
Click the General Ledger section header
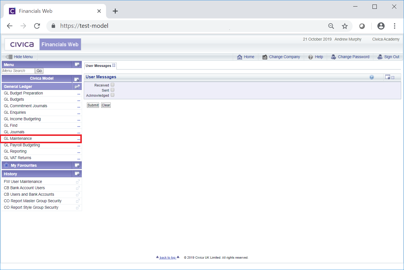click(x=37, y=87)
